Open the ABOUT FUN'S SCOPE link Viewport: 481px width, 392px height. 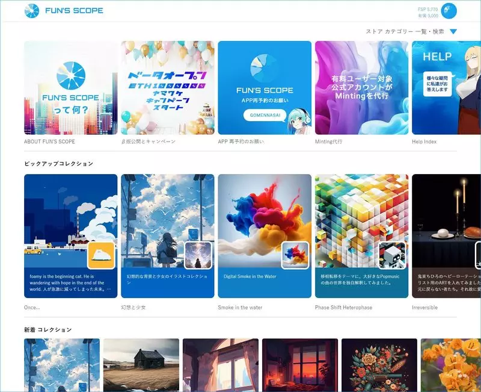49,142
